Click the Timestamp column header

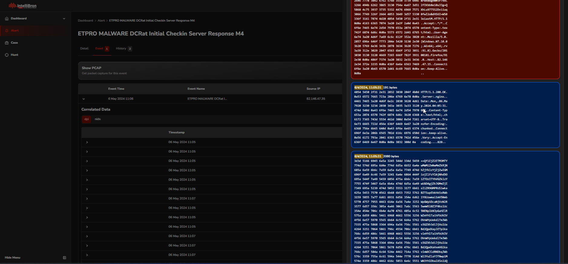coord(176,132)
